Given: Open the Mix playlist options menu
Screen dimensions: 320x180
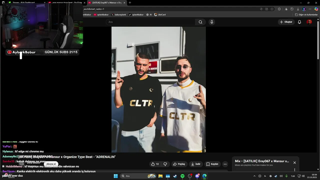Looking at the screenshot, I should pos(294,170).
